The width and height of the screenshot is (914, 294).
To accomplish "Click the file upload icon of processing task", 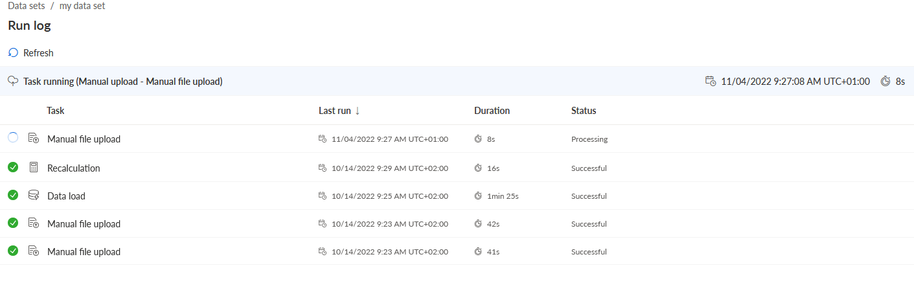I will click(x=34, y=139).
